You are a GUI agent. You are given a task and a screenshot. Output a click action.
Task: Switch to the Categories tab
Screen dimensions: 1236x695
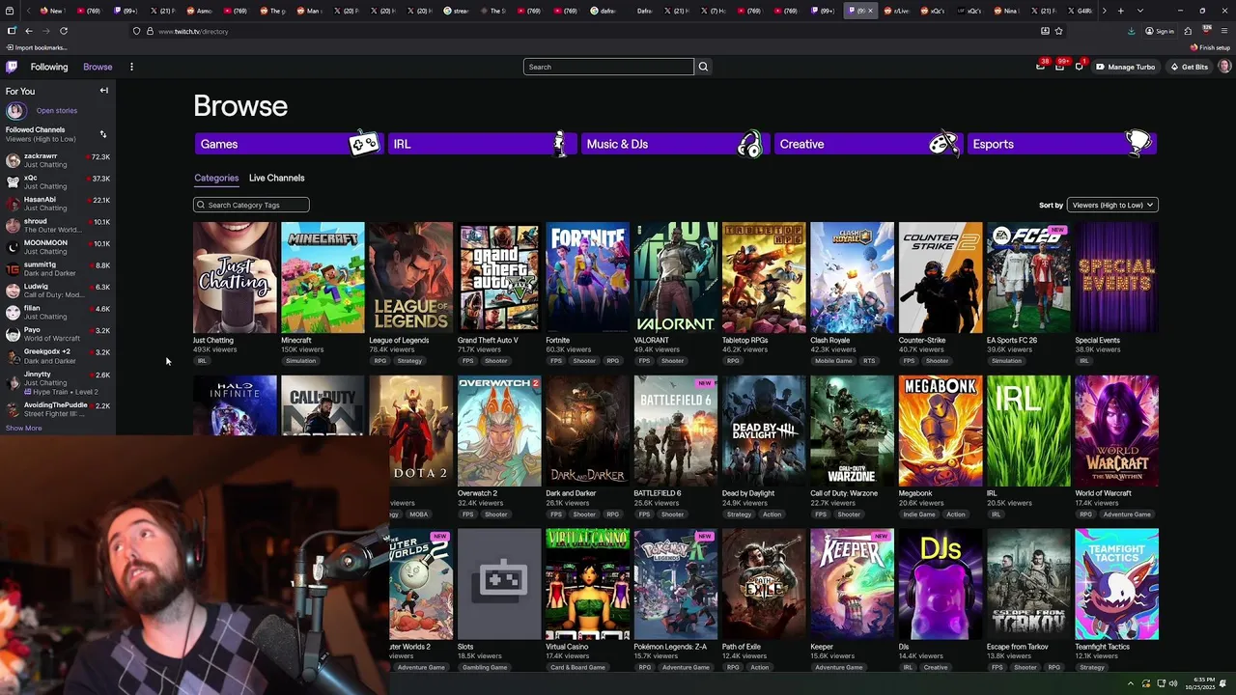click(x=216, y=178)
